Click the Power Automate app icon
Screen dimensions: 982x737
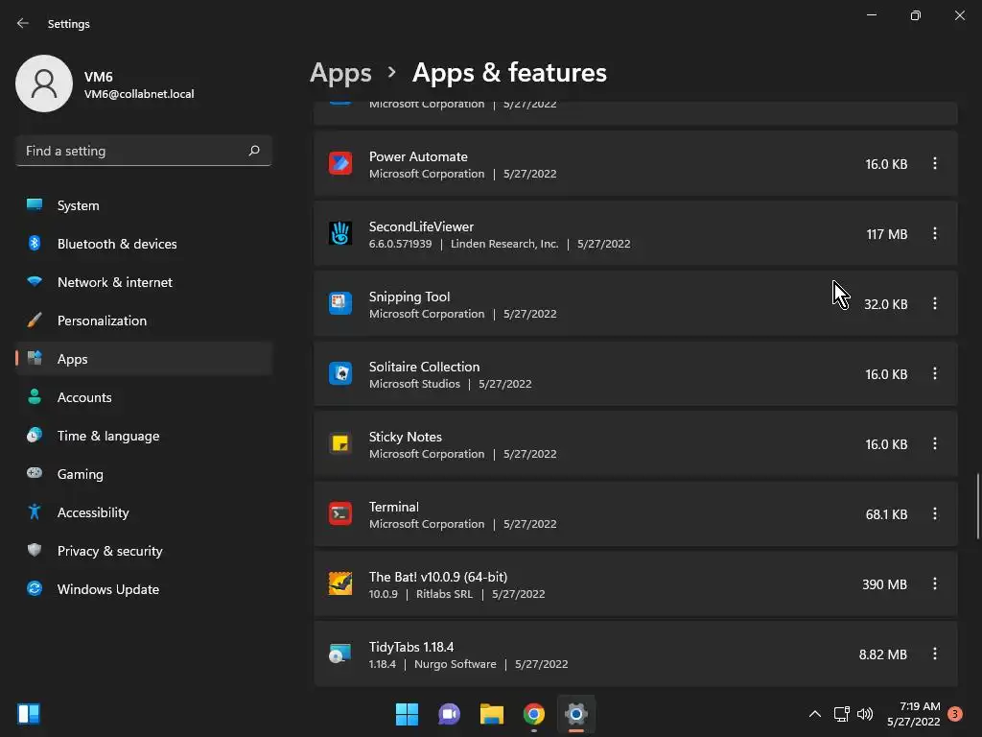click(x=340, y=163)
